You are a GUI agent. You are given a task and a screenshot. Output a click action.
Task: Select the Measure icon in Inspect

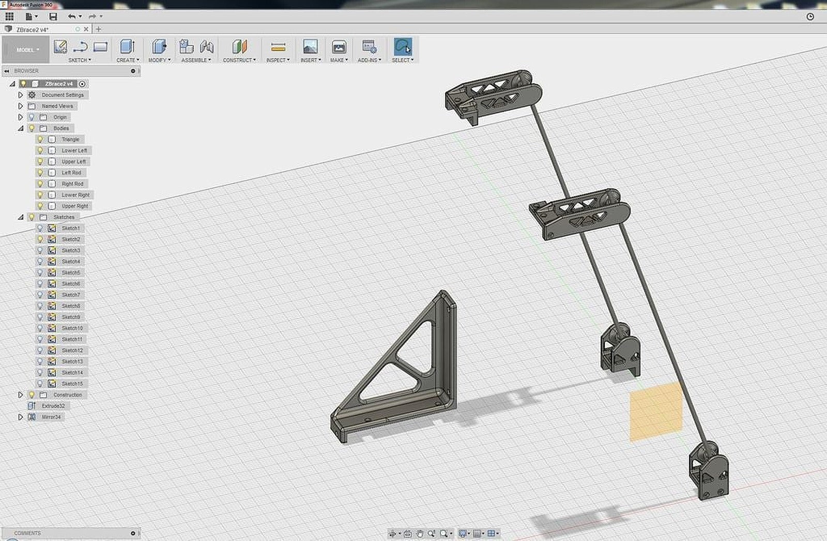[x=278, y=48]
